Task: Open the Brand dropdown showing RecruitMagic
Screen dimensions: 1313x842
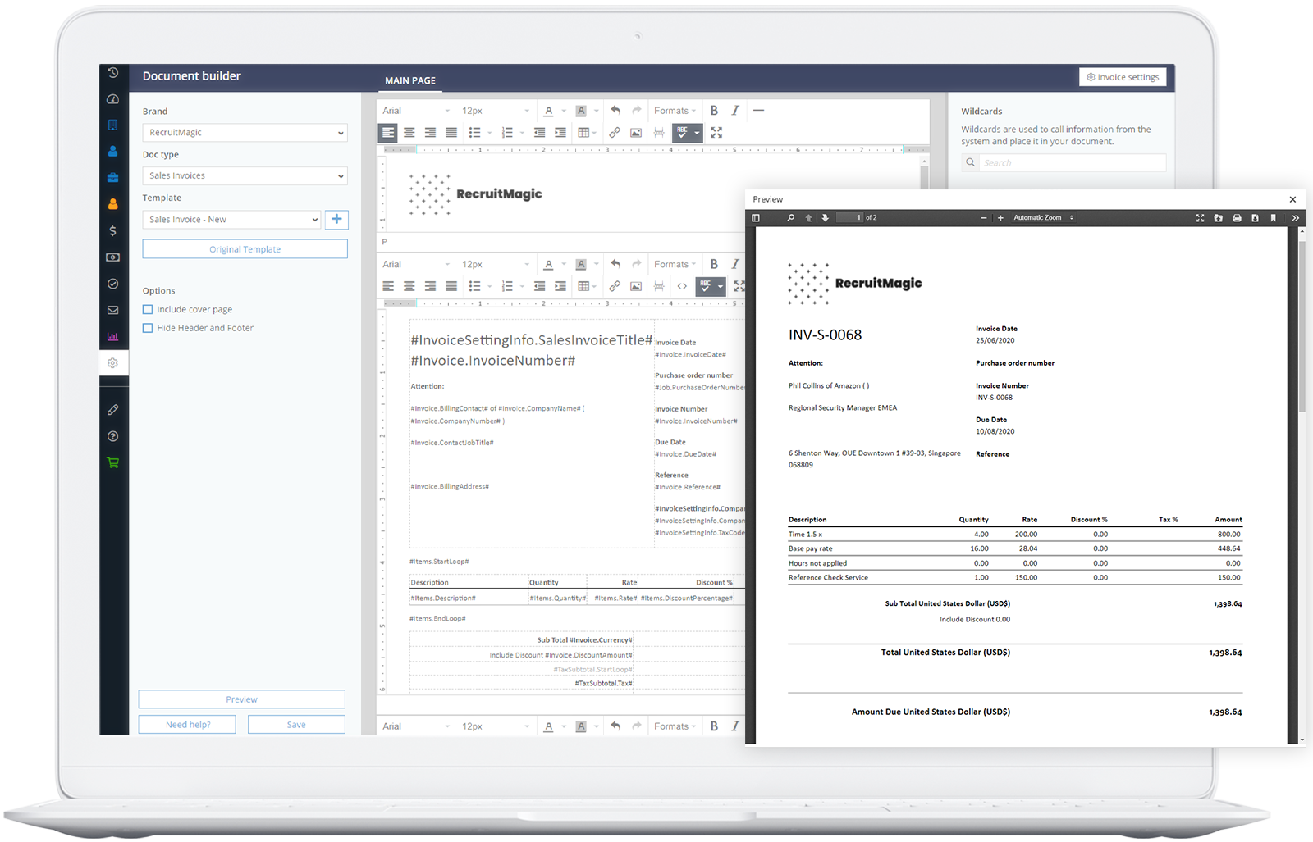Action: pos(245,133)
